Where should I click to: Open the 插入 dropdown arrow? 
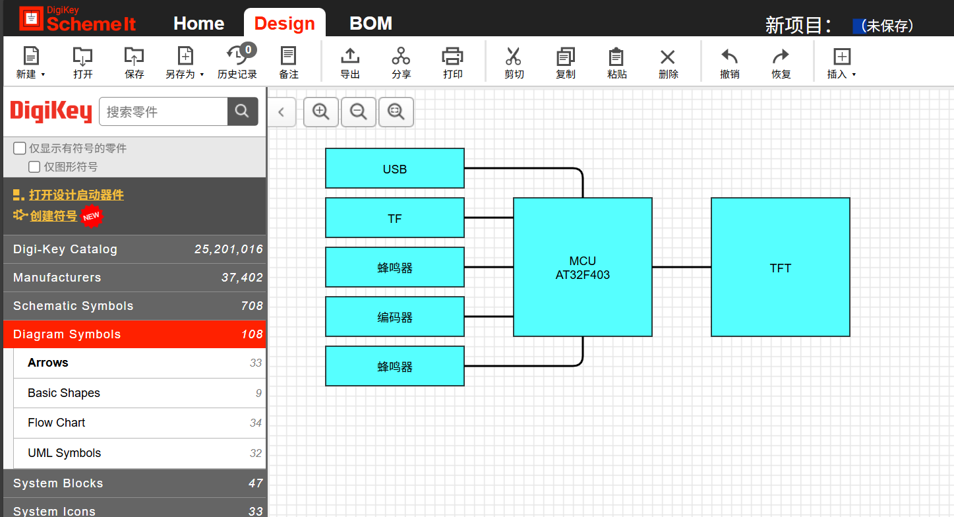click(854, 75)
